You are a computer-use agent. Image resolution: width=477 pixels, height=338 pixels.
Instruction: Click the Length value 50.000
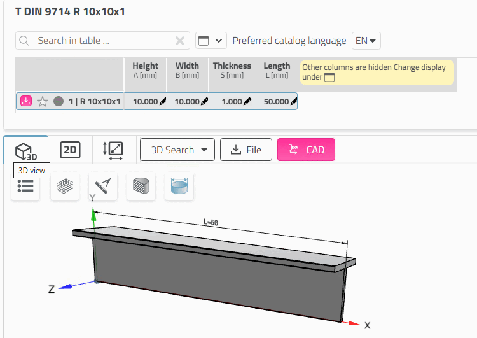[276, 101]
